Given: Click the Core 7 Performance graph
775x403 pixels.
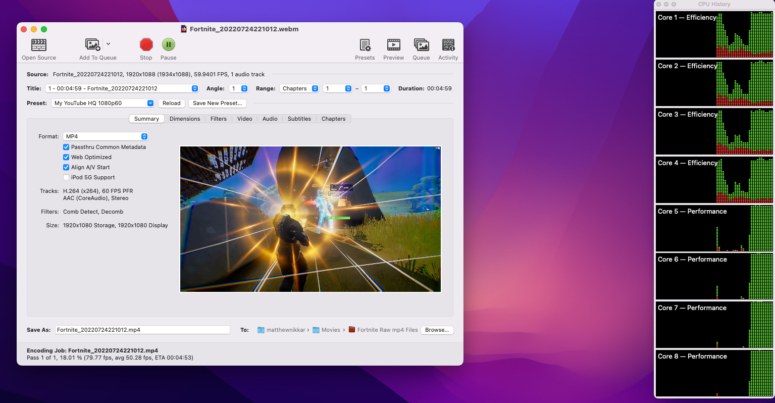Looking at the screenshot, I should [x=714, y=325].
